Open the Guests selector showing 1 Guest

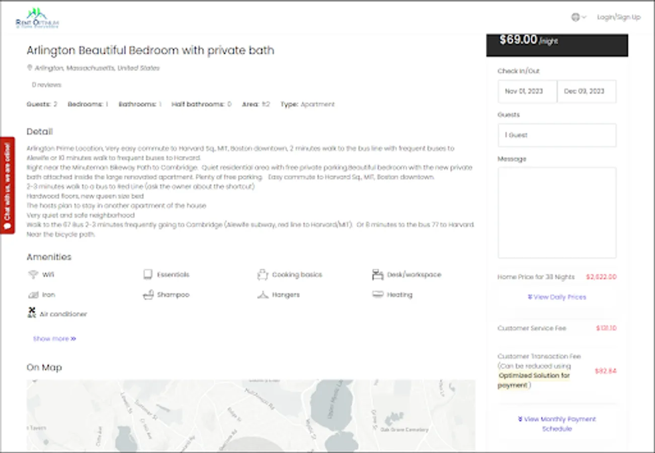[x=557, y=135]
